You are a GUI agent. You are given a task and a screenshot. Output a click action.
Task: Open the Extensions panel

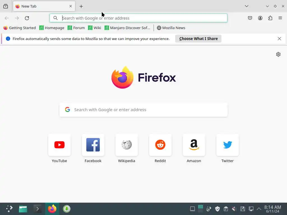pyautogui.click(x=270, y=18)
